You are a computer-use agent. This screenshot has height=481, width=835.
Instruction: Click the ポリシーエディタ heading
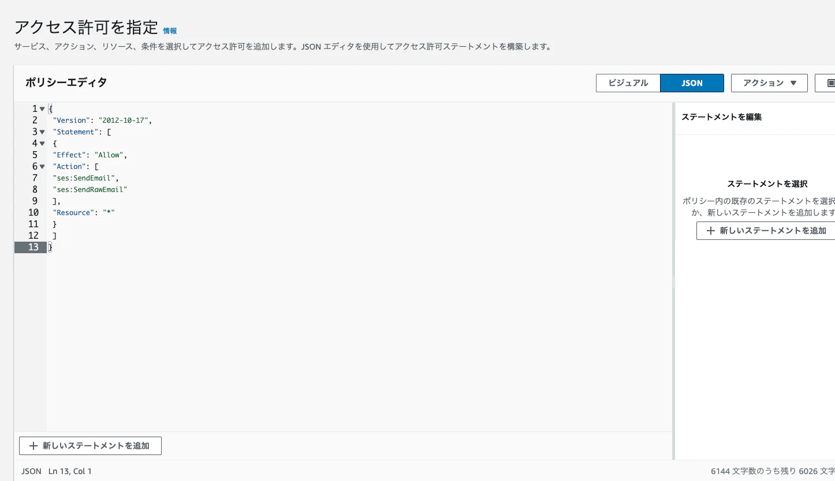tap(66, 82)
